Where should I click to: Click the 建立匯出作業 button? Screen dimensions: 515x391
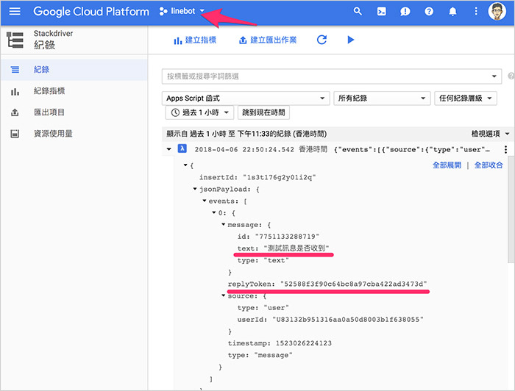[x=268, y=40]
